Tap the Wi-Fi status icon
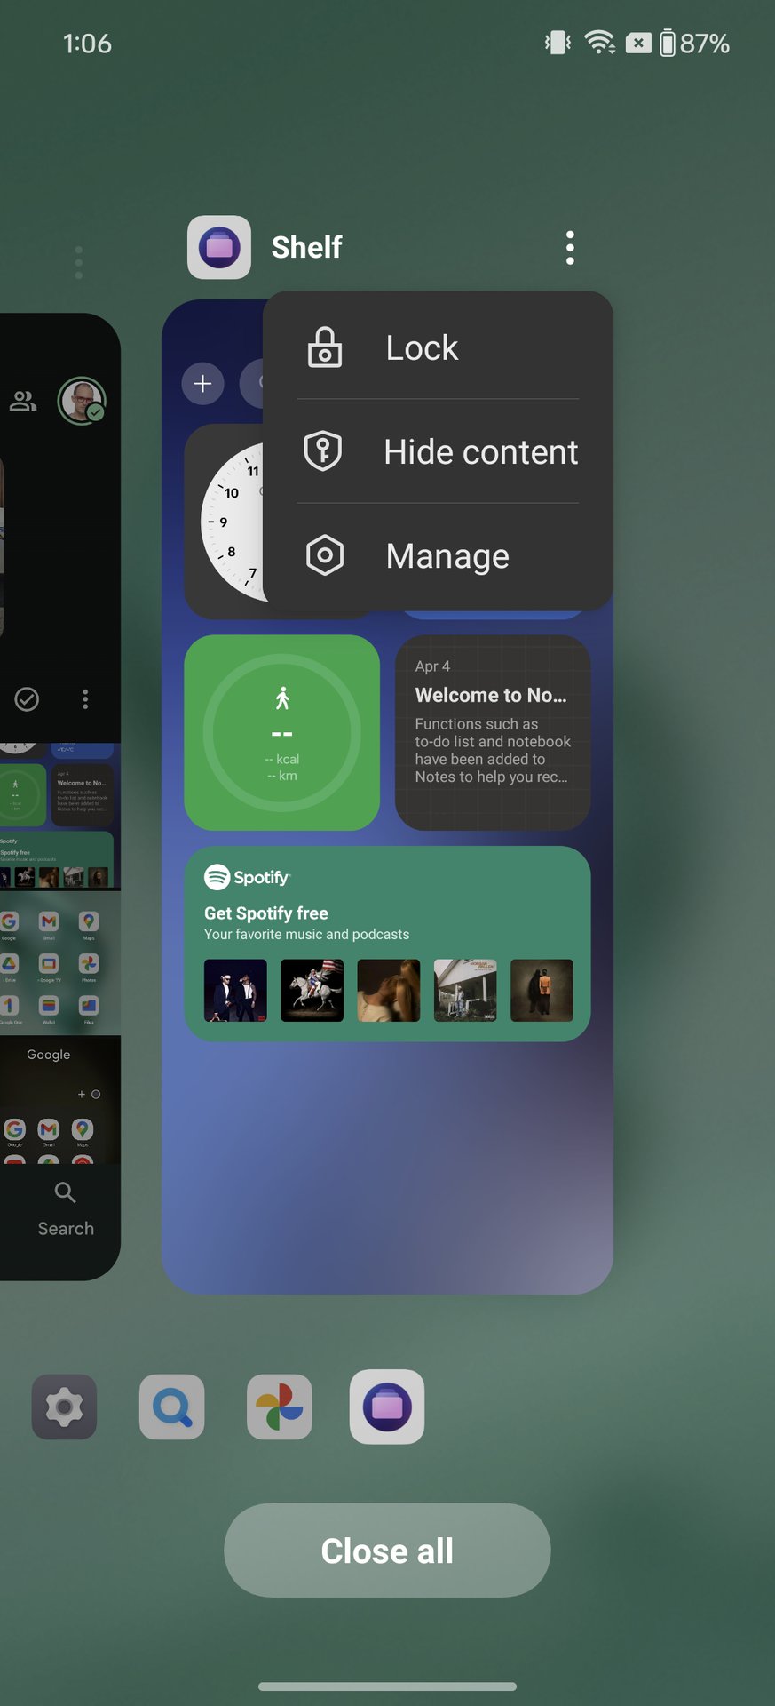 pos(600,43)
